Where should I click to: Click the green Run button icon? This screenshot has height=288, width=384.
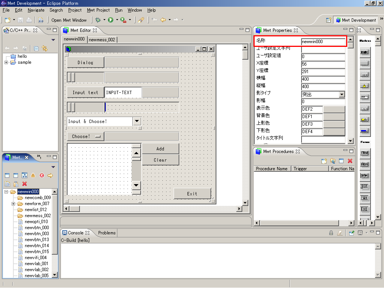tap(111, 20)
